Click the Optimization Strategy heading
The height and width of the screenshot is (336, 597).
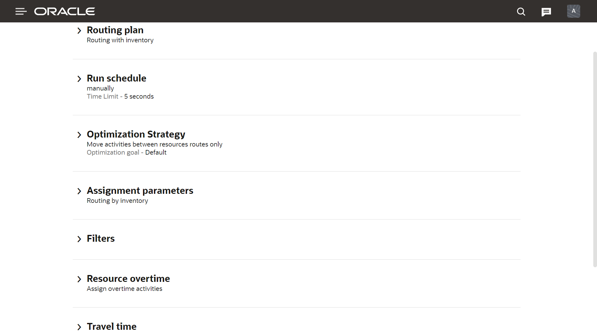(x=136, y=134)
